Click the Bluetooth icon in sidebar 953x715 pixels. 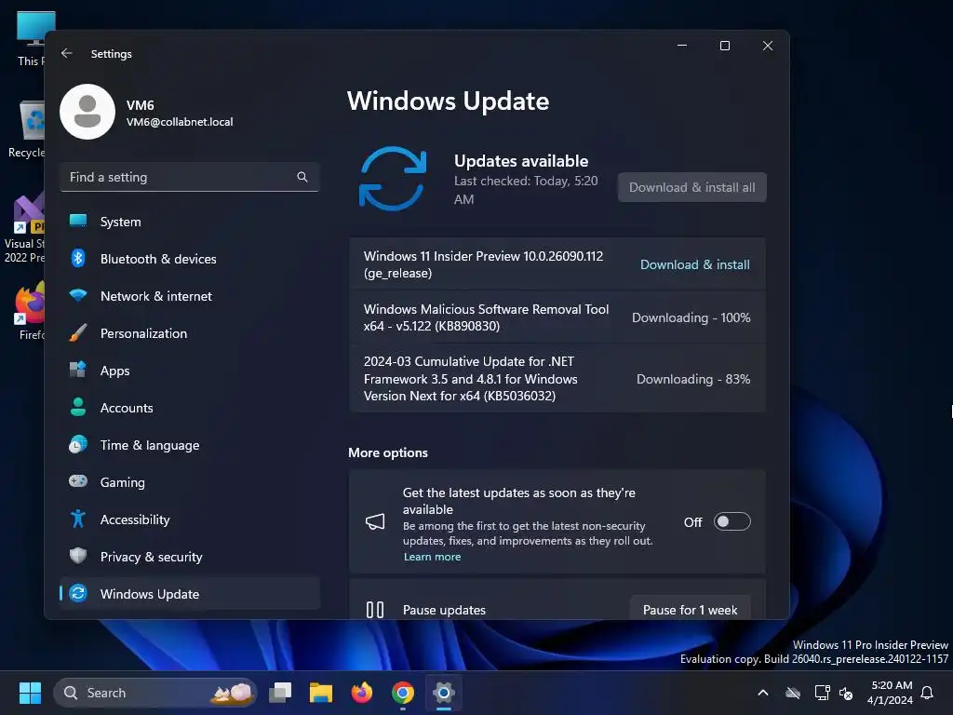tap(78, 259)
